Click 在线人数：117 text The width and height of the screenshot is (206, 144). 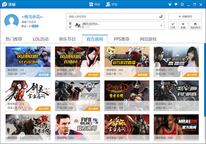[164, 108]
